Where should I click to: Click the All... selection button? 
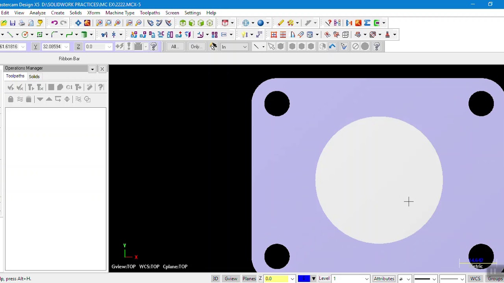coord(175,47)
